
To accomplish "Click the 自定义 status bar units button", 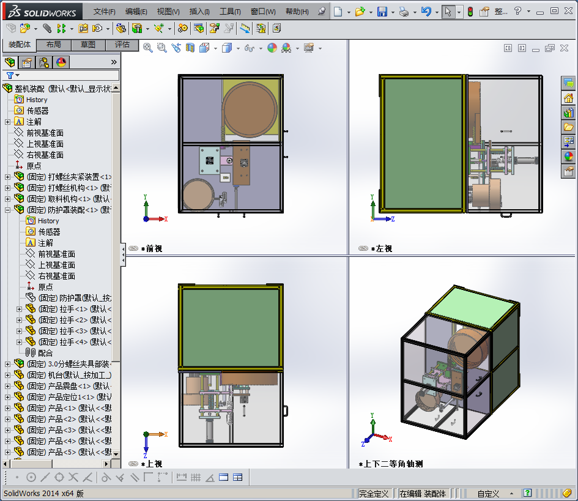I will point(488,494).
